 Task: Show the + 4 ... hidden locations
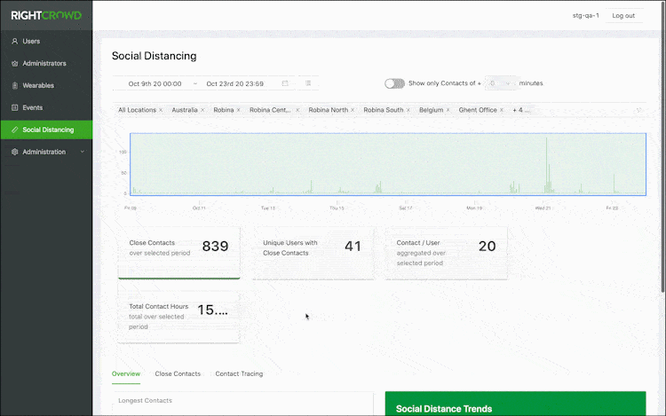(521, 110)
